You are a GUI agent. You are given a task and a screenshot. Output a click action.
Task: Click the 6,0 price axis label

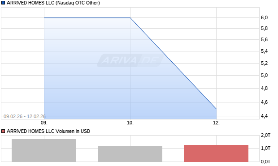tap(264, 17)
